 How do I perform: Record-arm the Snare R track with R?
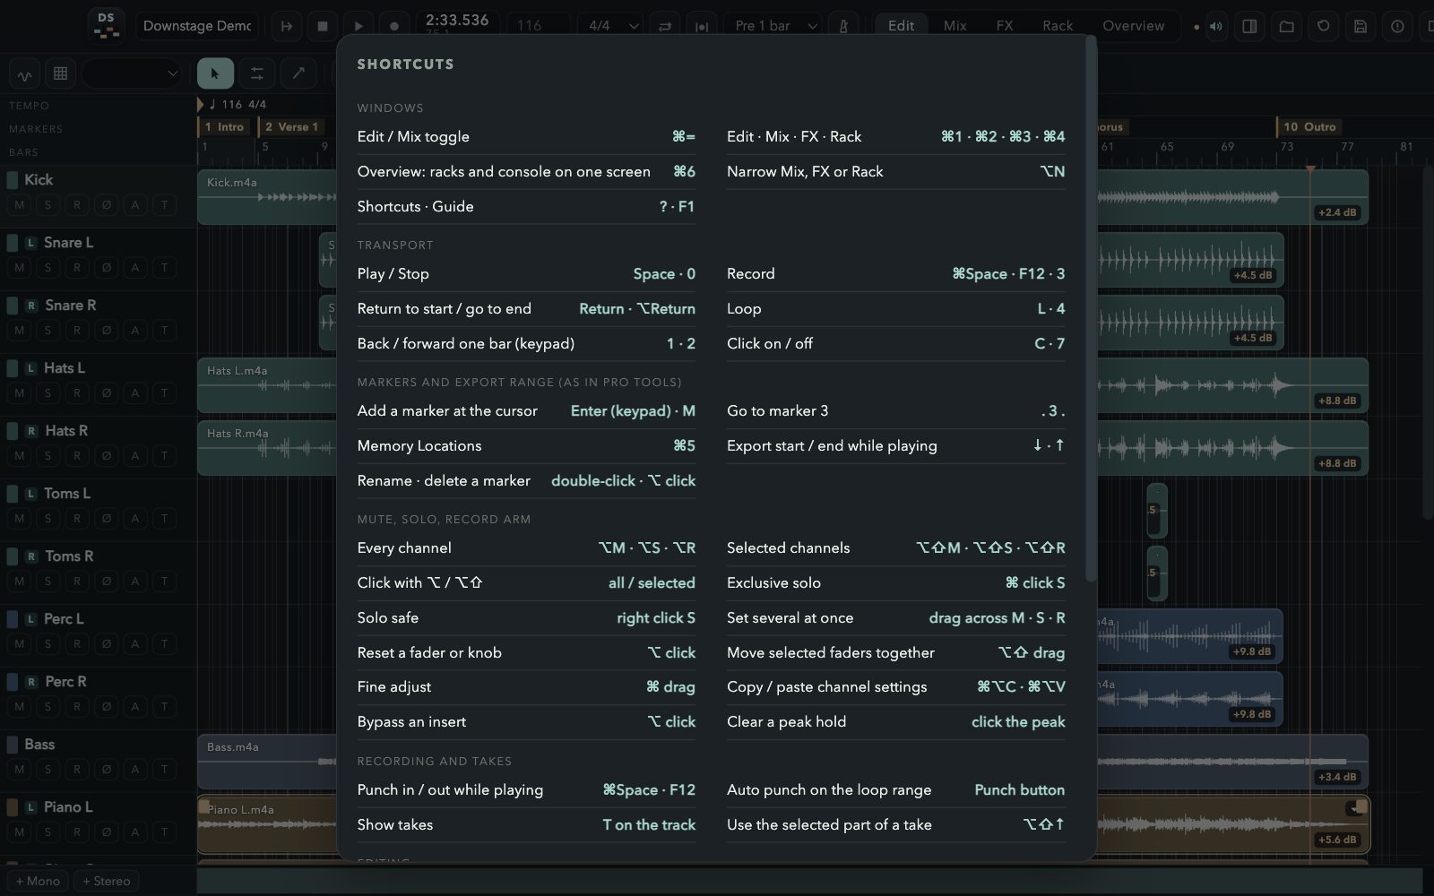coord(77,331)
